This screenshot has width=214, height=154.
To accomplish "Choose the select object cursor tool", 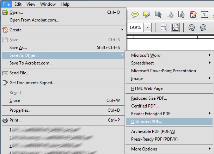I will [x=158, y=14].
